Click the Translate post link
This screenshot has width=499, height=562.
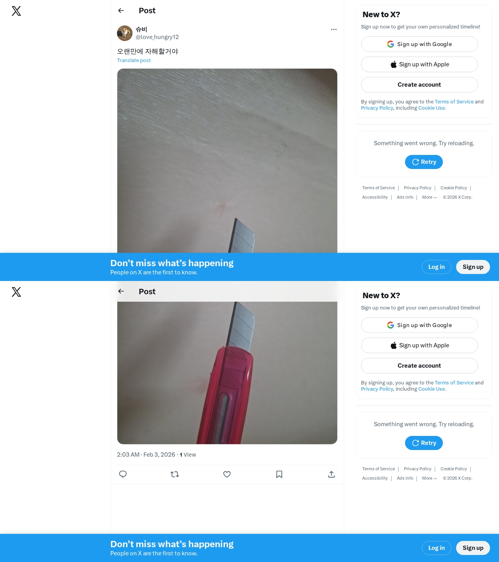134,60
